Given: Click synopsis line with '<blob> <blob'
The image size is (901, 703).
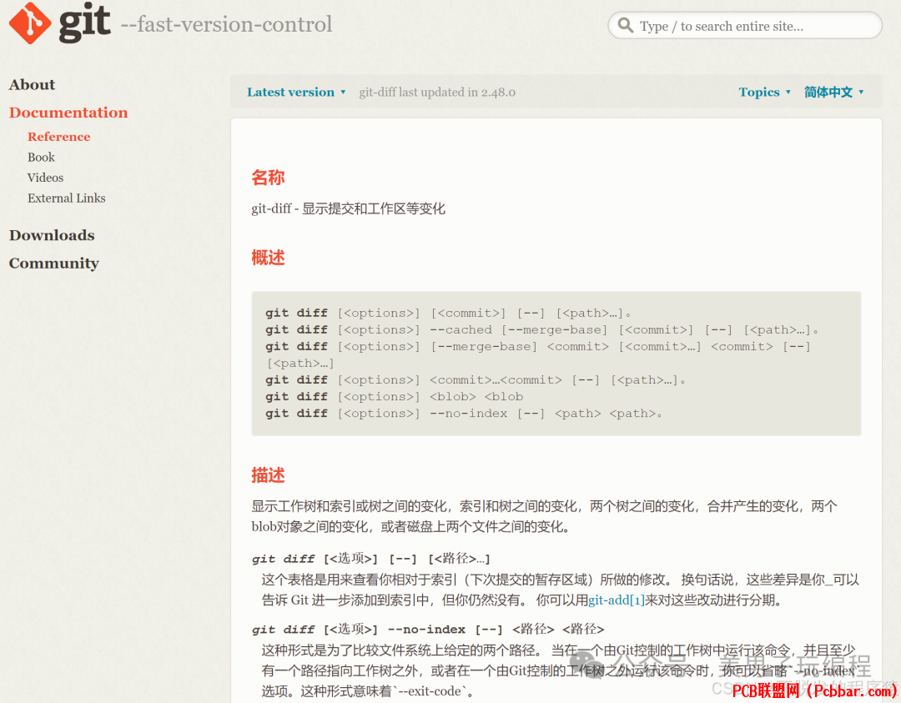Looking at the screenshot, I should (x=394, y=396).
